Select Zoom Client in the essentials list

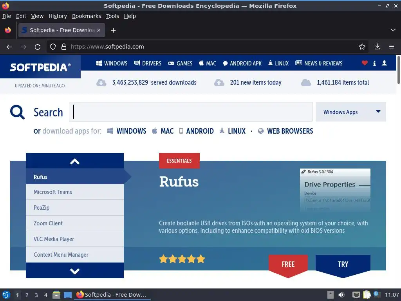(75, 223)
